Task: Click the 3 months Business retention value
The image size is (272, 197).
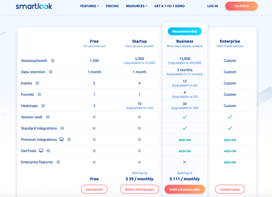Action: click(185, 70)
